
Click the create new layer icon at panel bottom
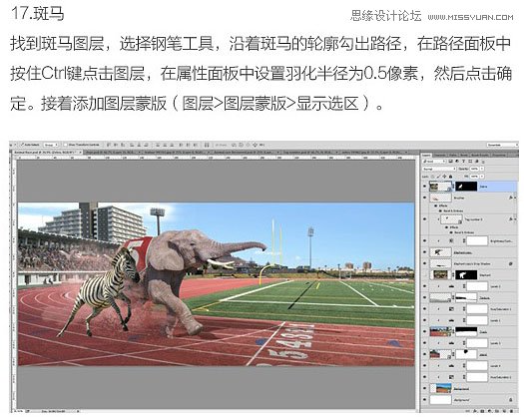click(504, 411)
